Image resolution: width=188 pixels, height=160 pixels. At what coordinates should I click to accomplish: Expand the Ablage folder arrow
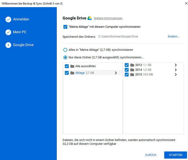tap(116, 73)
